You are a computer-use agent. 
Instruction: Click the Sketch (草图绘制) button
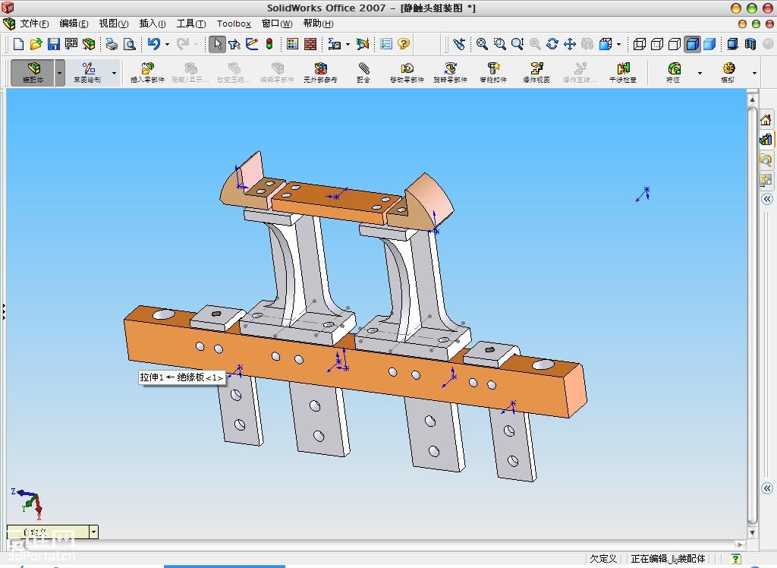pyautogui.click(x=87, y=72)
